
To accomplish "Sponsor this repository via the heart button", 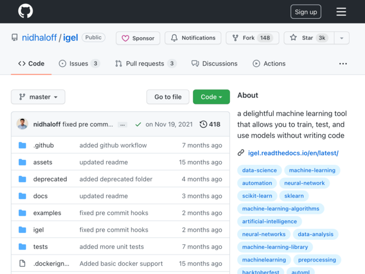I will point(138,38).
